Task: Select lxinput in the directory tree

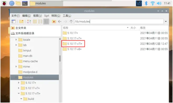Action: tap(25, 51)
